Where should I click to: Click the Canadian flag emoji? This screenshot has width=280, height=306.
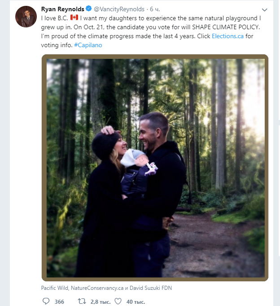pos(74,18)
